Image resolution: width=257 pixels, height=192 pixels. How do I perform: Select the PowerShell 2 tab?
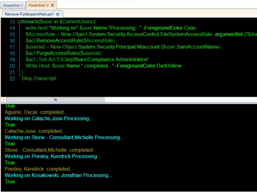(38, 5)
